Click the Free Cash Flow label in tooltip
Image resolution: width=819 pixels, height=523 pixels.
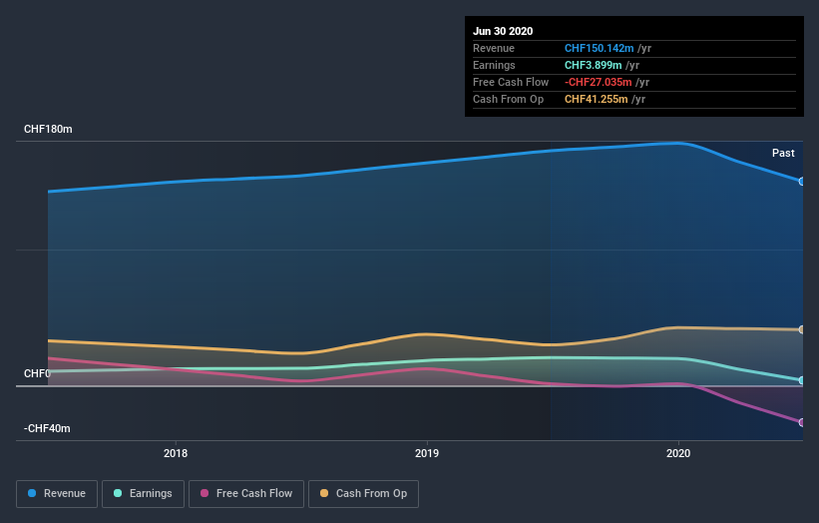coord(511,82)
